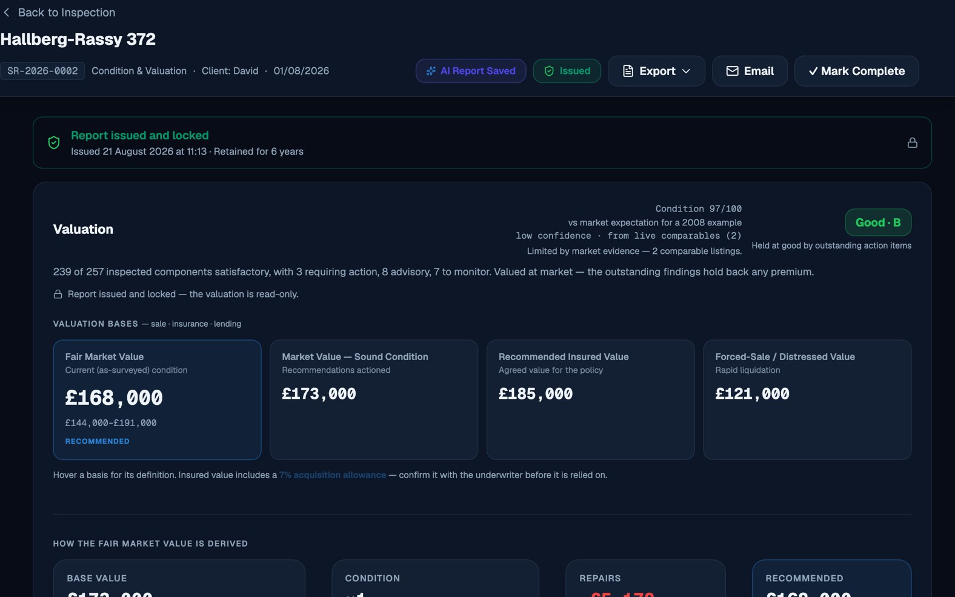Email the report
This screenshot has width=955, height=597.
pos(750,71)
